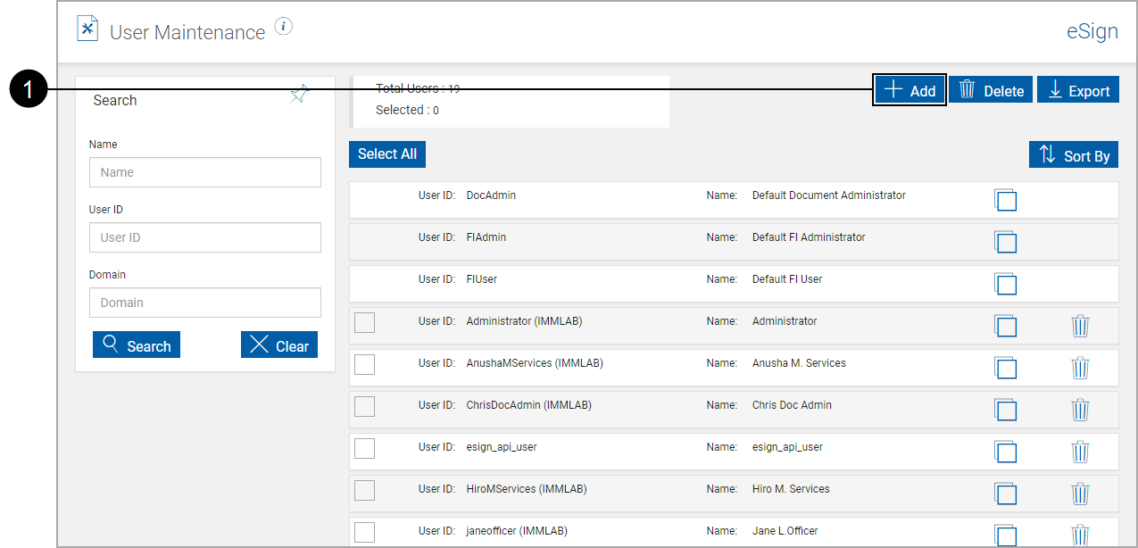Click the name Chris Doc Admin
This screenshot has width=1138, height=548.
click(792, 405)
